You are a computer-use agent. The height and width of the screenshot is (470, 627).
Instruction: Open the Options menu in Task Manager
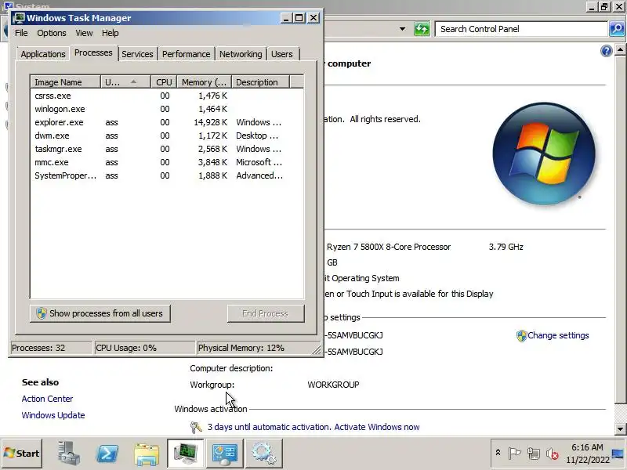[52, 33]
